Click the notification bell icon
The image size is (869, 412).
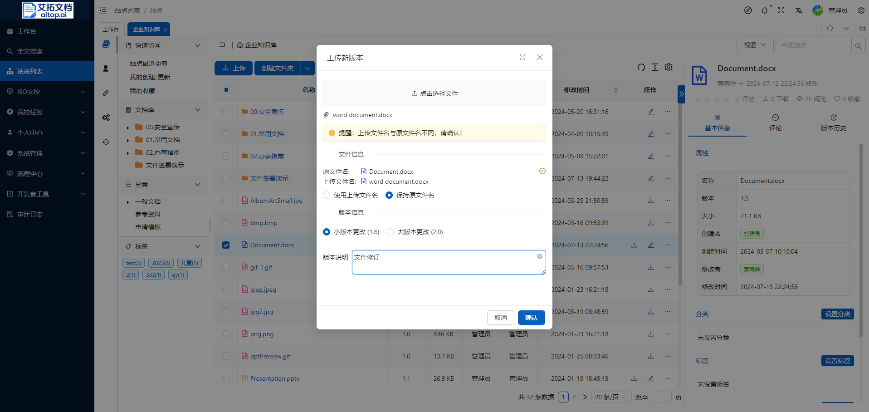point(765,10)
